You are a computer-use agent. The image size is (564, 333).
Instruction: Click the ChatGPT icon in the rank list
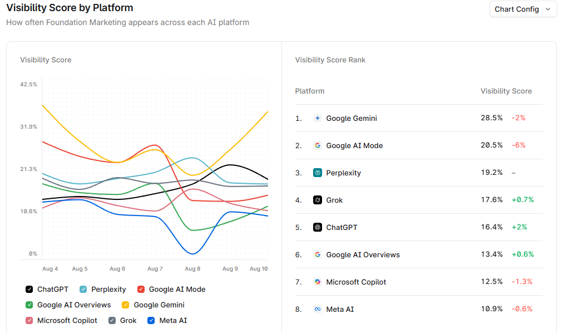click(317, 227)
